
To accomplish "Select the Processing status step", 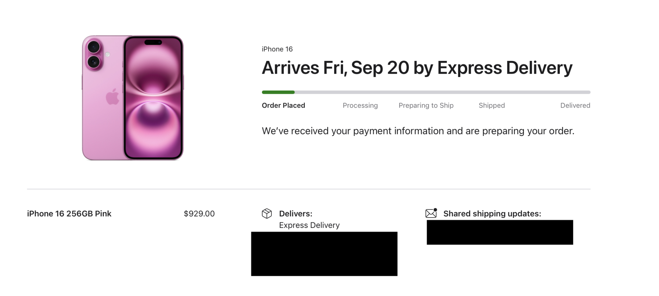I will pyautogui.click(x=360, y=105).
